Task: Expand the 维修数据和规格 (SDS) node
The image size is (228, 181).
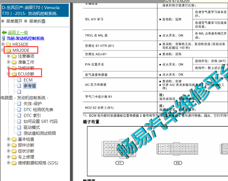Action: coord(9,163)
